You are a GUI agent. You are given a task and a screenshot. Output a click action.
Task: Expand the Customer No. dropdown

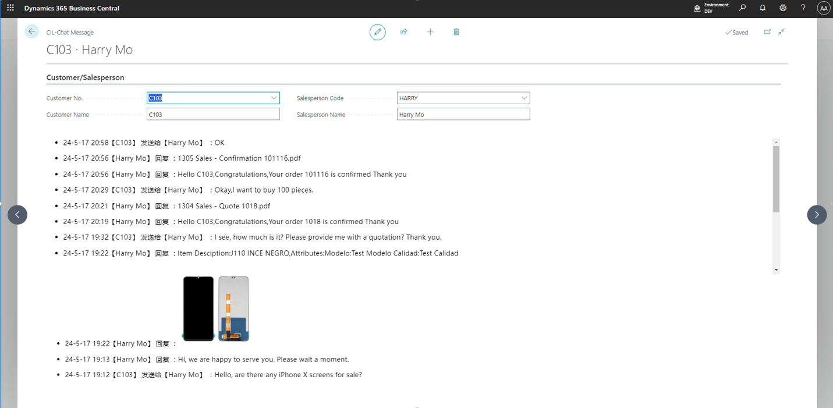tap(274, 98)
